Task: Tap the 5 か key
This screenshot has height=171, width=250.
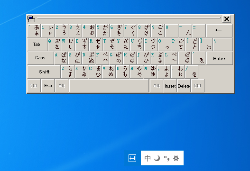Action: 103,30
